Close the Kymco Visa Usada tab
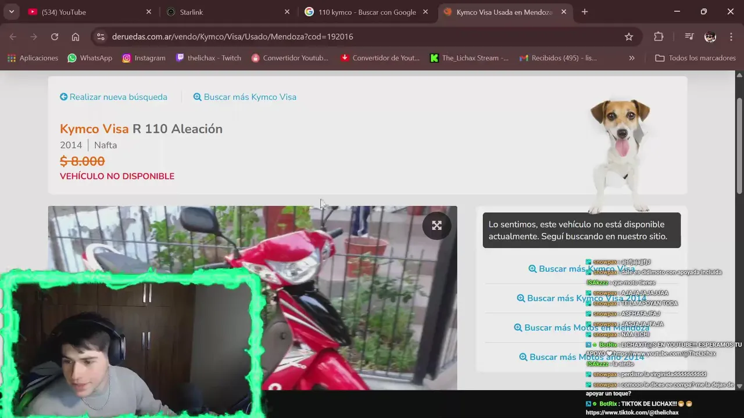Image resolution: width=744 pixels, height=418 pixels. (563, 12)
